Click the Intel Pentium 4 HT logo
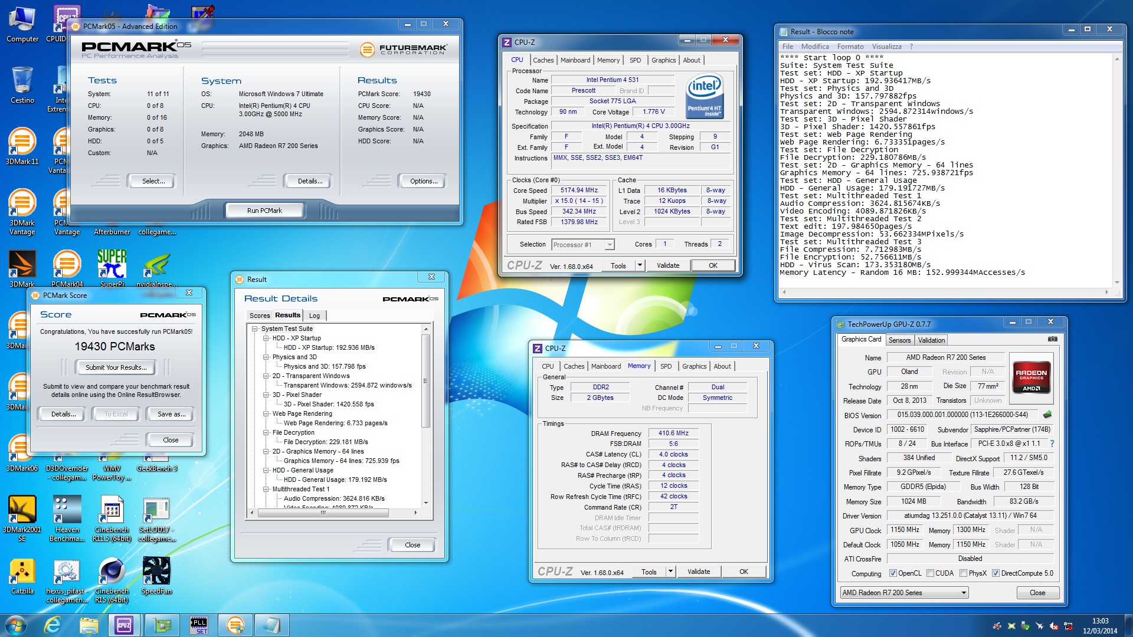Viewport: 1133px width, 637px height. [705, 96]
